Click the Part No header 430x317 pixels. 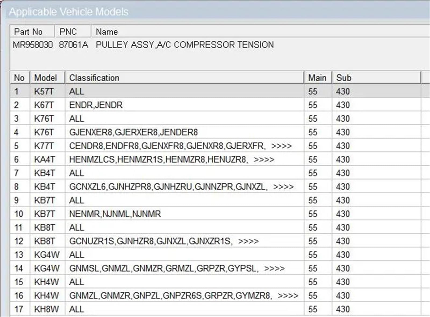click(32, 32)
